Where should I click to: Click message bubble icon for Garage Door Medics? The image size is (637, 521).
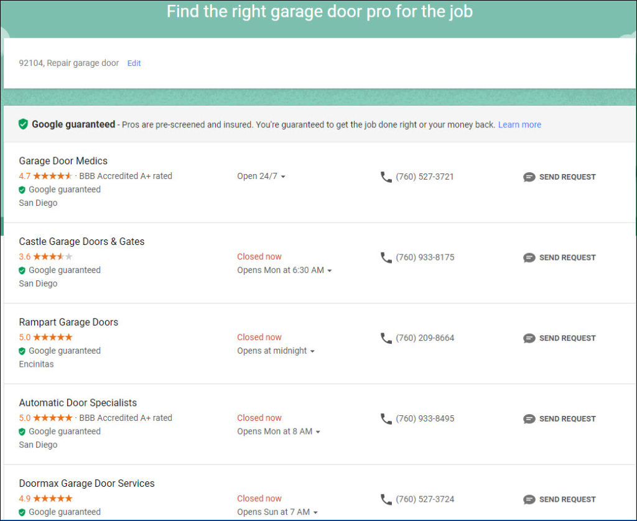coord(529,177)
